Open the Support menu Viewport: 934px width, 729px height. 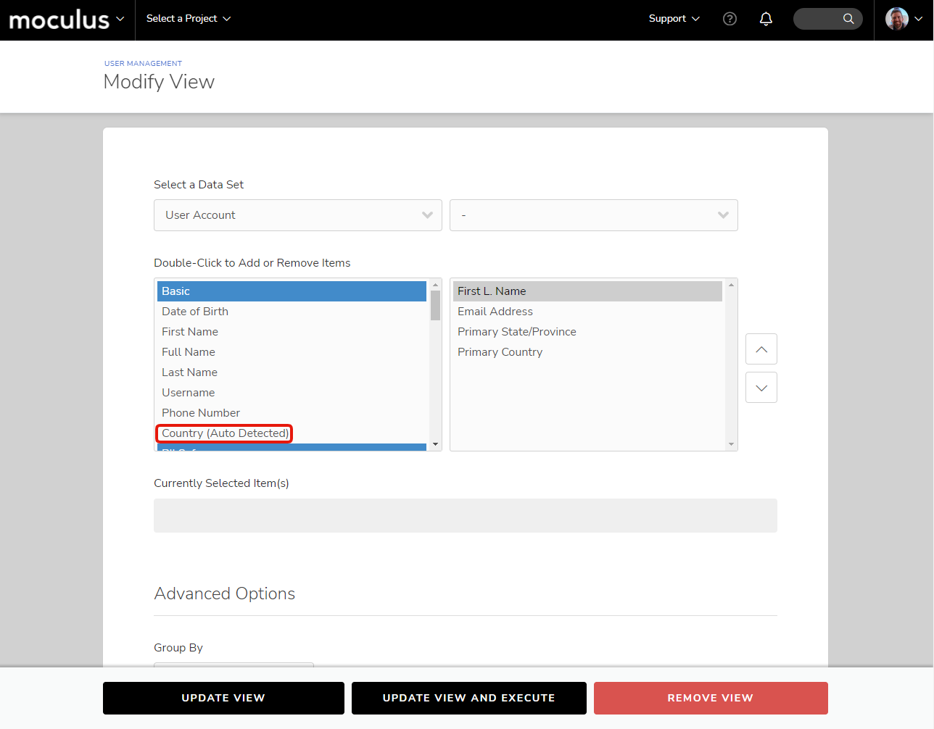click(674, 19)
